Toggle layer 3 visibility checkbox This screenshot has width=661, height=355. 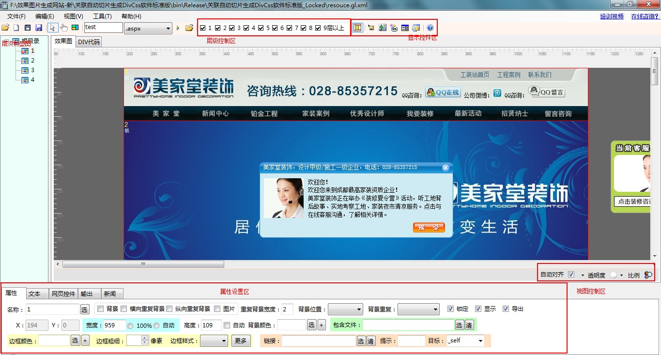point(232,28)
